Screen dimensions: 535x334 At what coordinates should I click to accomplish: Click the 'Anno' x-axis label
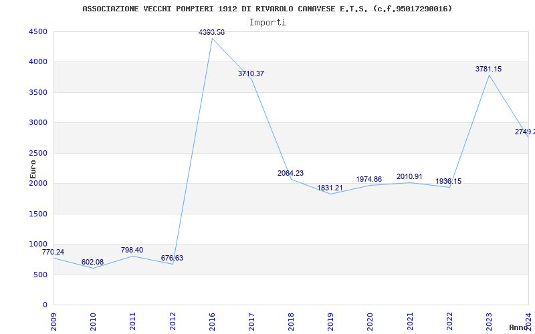pyautogui.click(x=518, y=327)
